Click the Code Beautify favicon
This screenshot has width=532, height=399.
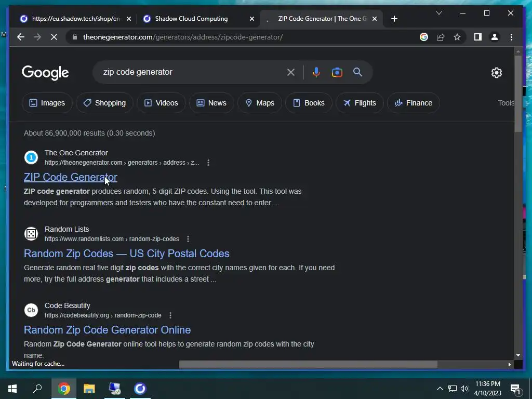click(x=31, y=310)
